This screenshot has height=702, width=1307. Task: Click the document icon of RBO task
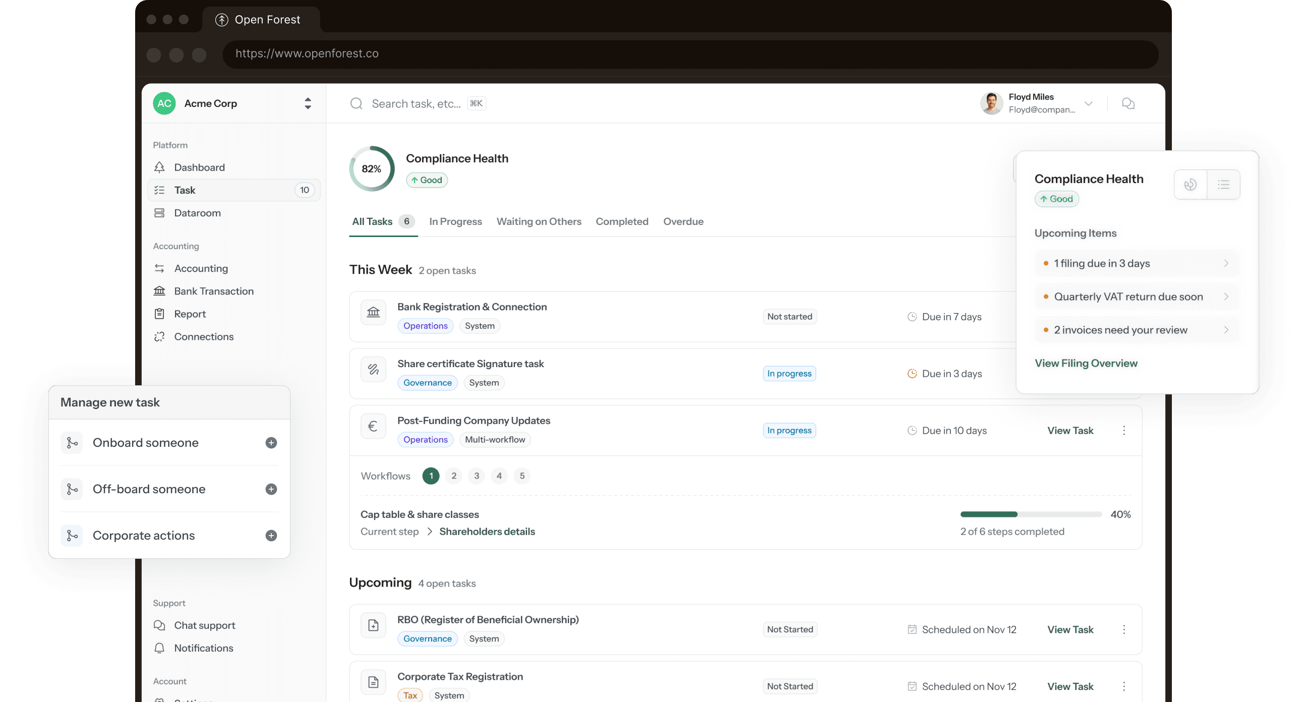(x=374, y=625)
